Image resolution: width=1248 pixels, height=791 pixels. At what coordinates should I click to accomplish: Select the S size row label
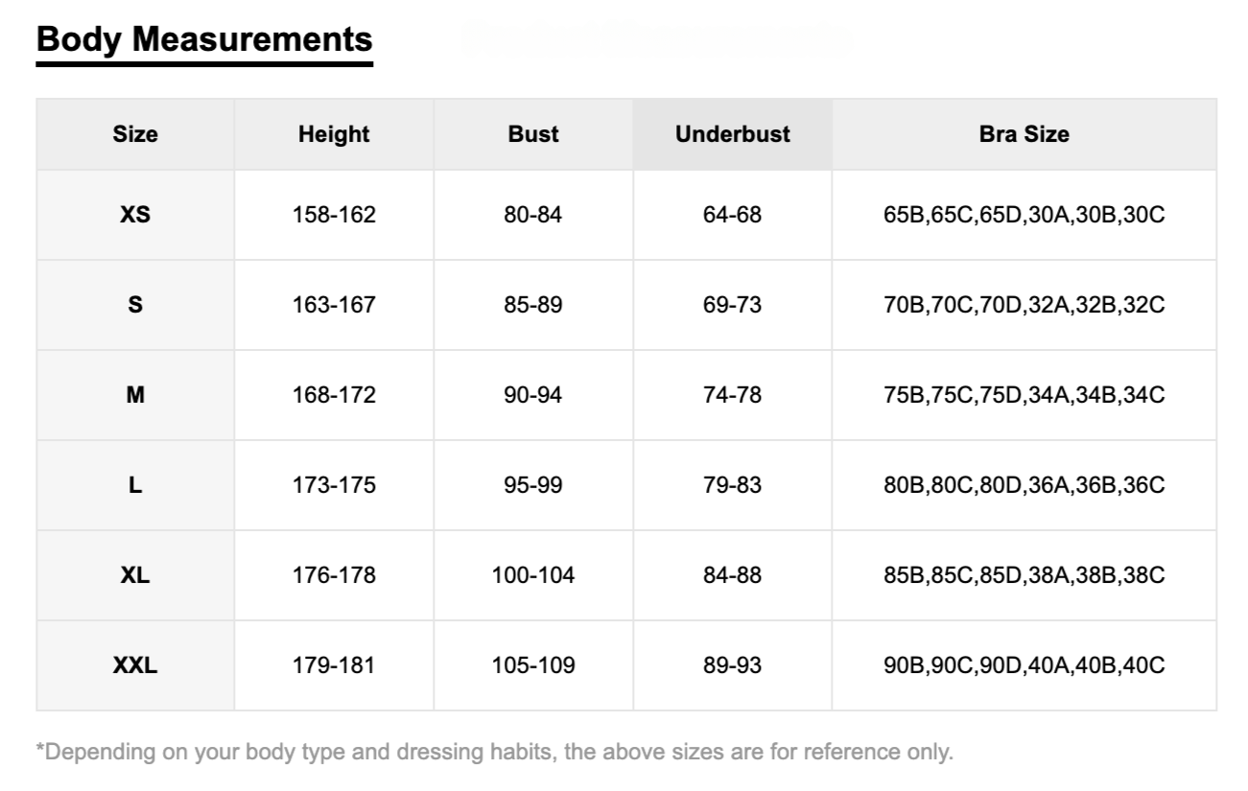click(x=135, y=305)
